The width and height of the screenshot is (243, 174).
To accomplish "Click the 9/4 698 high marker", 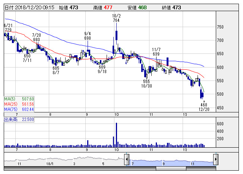I will [x=88, y=36].
